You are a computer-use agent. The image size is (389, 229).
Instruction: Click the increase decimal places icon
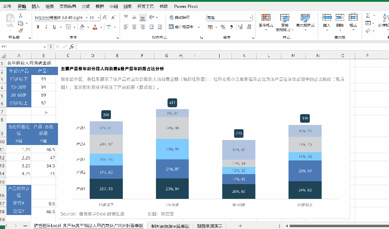click(240, 27)
